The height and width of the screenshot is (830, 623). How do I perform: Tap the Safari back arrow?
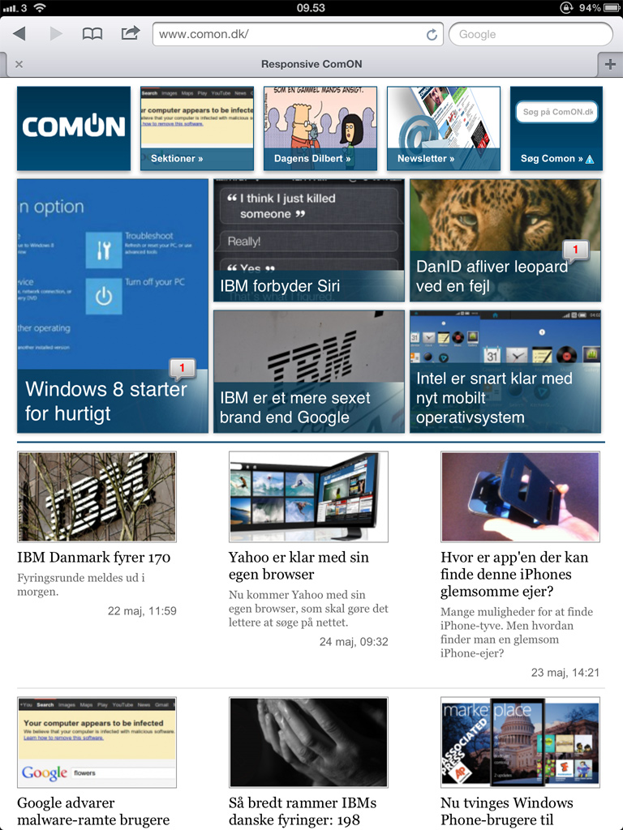pyautogui.click(x=19, y=34)
